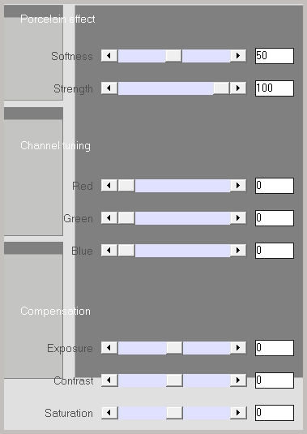Click the Red channel slider thumb
This screenshot has width=307, height=434.
point(126,186)
